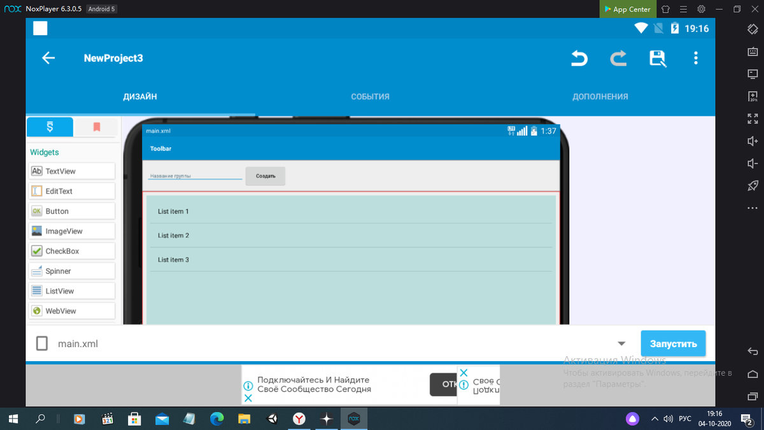This screenshot has height=430, width=764.
Task: Open Yandex Browser from the taskbar
Action: [299, 419]
